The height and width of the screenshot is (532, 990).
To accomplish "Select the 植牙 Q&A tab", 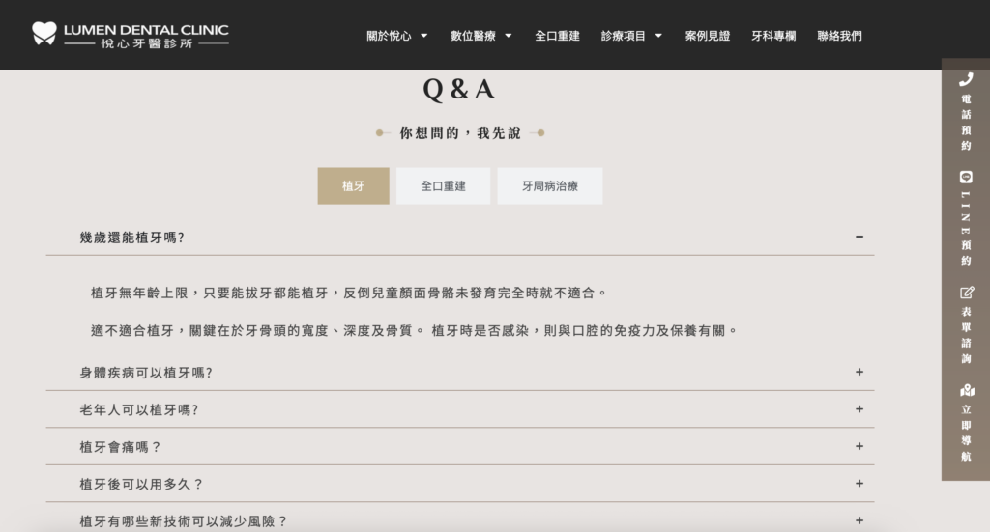I will point(353,186).
